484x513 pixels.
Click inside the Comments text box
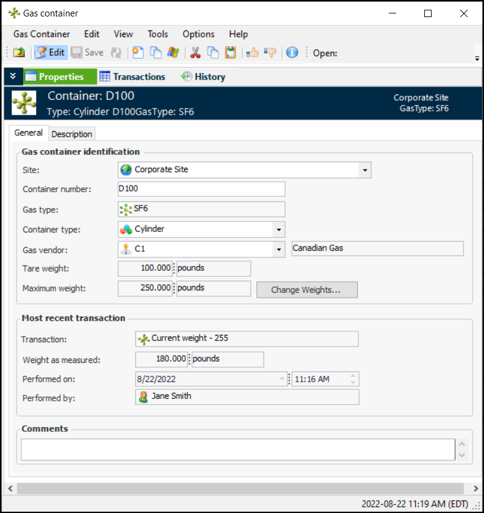click(x=238, y=450)
